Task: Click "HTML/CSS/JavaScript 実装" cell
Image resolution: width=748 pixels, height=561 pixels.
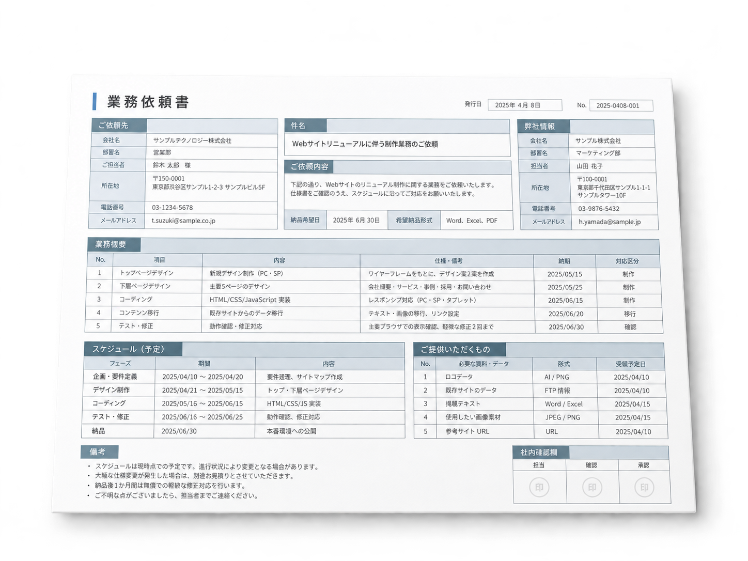Action: pos(250,300)
